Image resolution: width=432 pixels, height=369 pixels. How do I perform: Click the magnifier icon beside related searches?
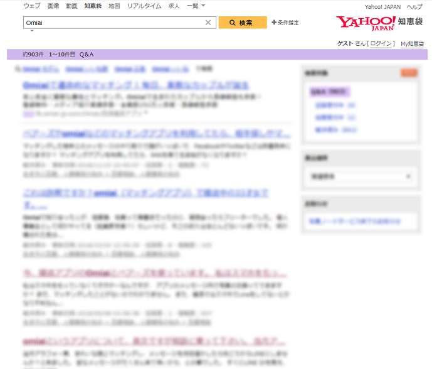pos(18,69)
